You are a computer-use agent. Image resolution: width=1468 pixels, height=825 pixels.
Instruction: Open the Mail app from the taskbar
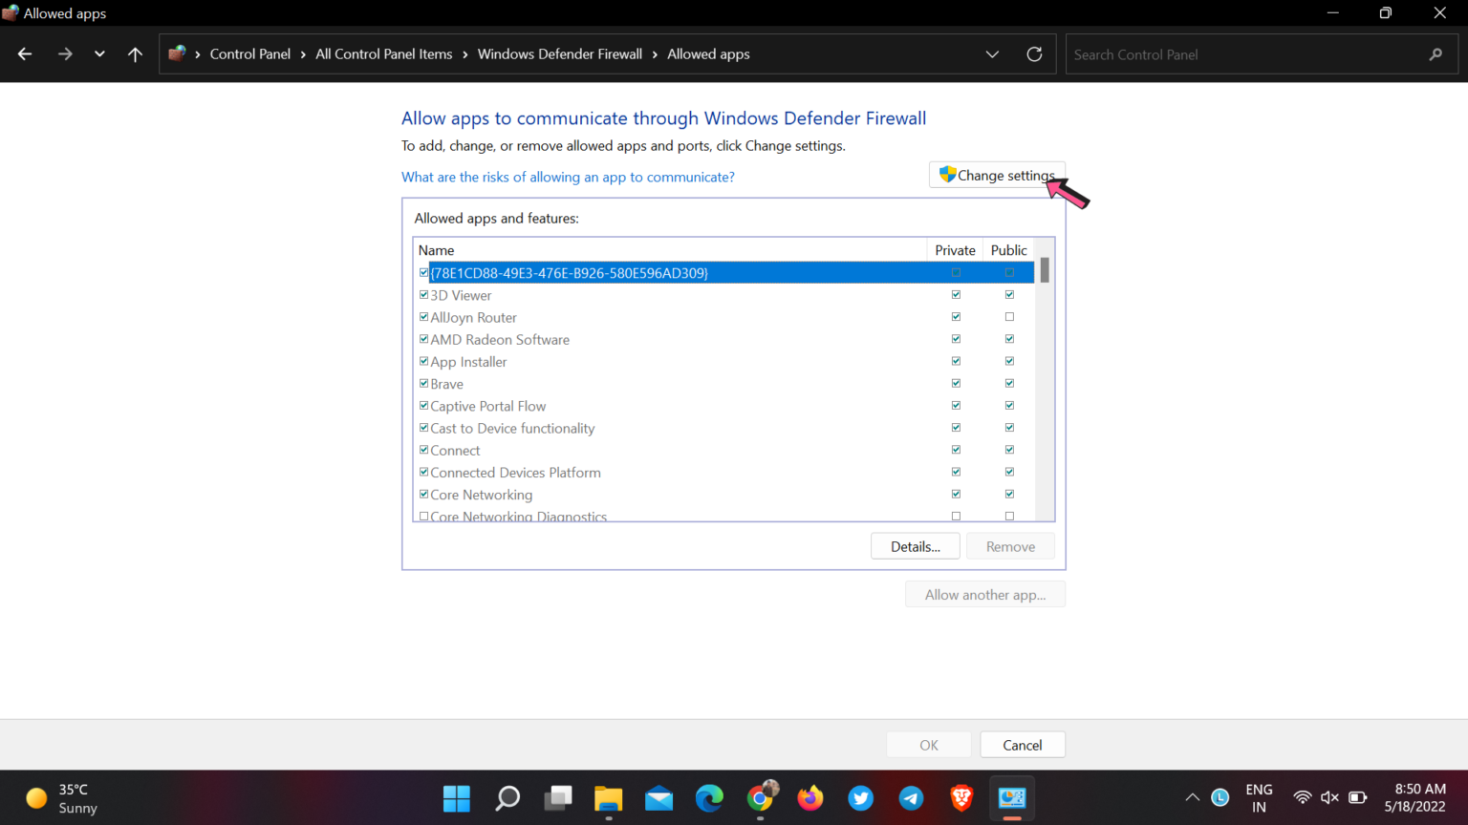click(x=658, y=798)
